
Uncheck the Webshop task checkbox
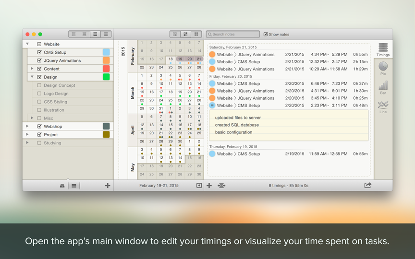[39, 126]
